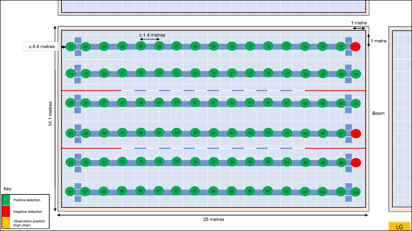Click detection point 102 at bottom right
The width and height of the screenshot is (412, 231).
tap(356, 192)
